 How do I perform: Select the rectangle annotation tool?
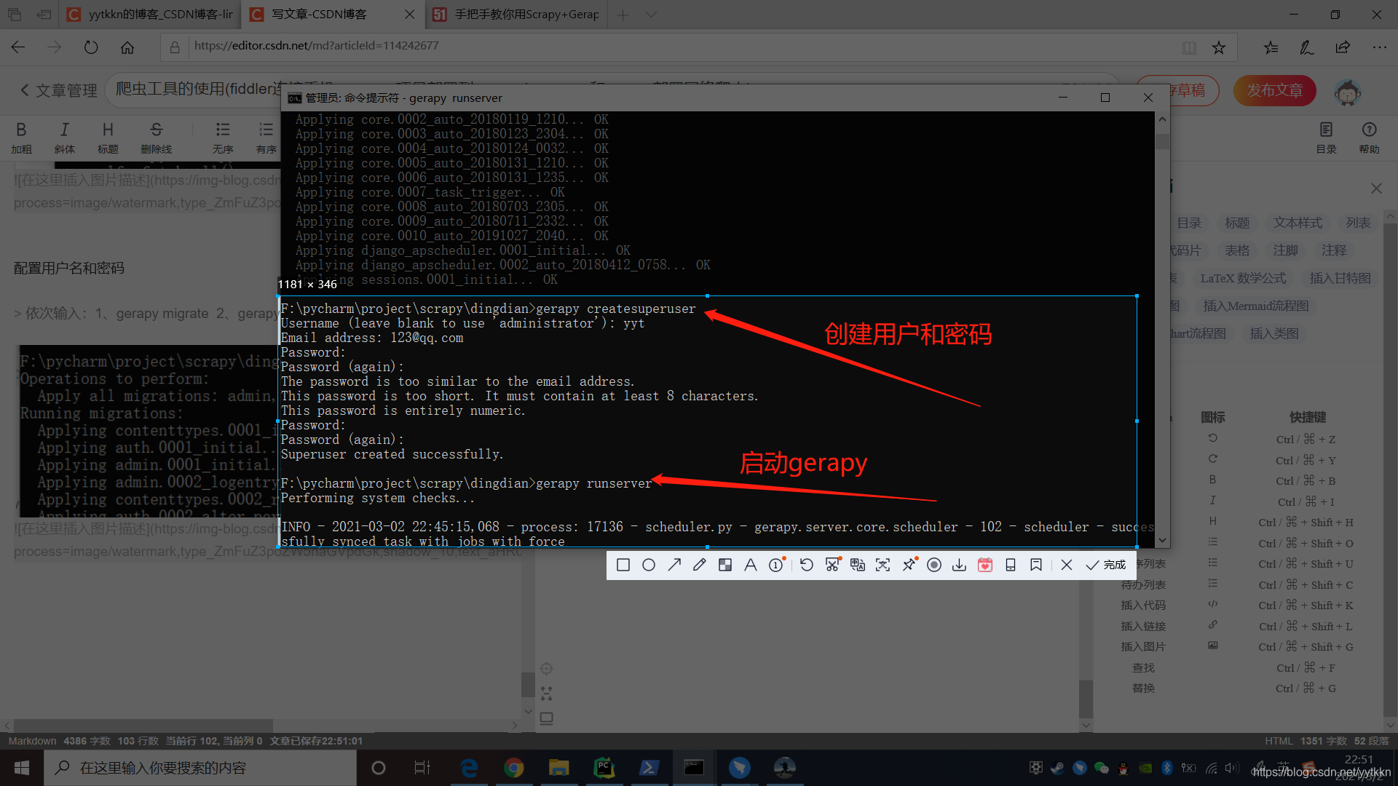coord(623,565)
